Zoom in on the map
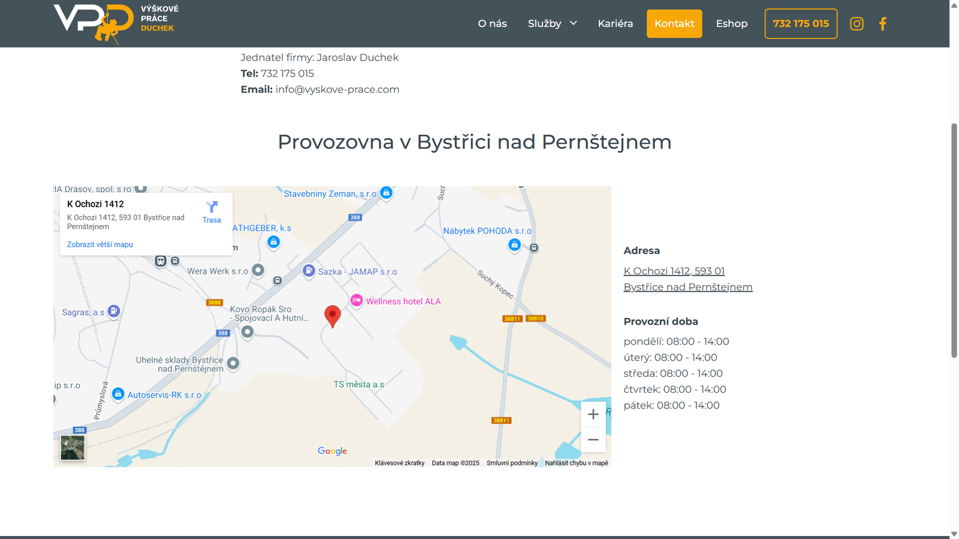The width and height of the screenshot is (959, 539). (x=593, y=414)
